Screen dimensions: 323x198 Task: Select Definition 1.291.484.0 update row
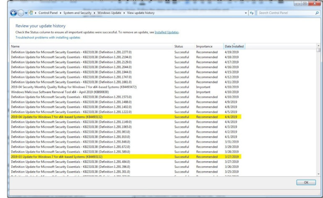(126, 162)
